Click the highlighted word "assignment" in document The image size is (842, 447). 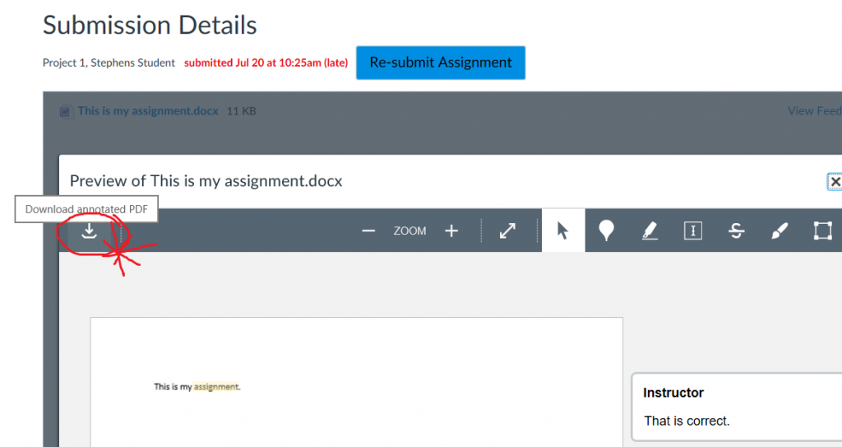coord(216,387)
